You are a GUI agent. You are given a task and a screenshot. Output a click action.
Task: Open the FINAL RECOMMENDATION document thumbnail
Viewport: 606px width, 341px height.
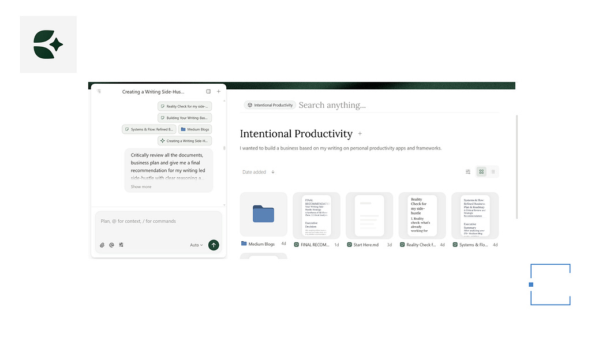click(x=316, y=215)
